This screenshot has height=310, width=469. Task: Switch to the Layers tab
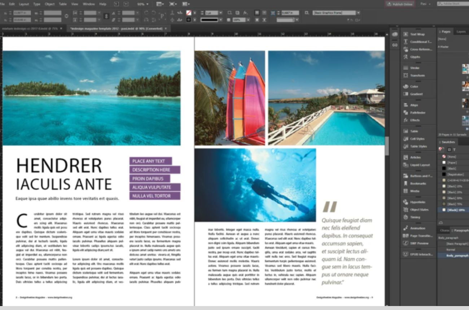pos(461,32)
